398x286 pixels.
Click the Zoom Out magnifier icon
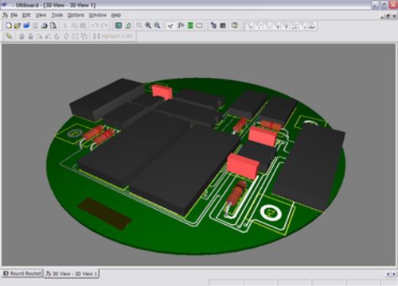[158, 25]
